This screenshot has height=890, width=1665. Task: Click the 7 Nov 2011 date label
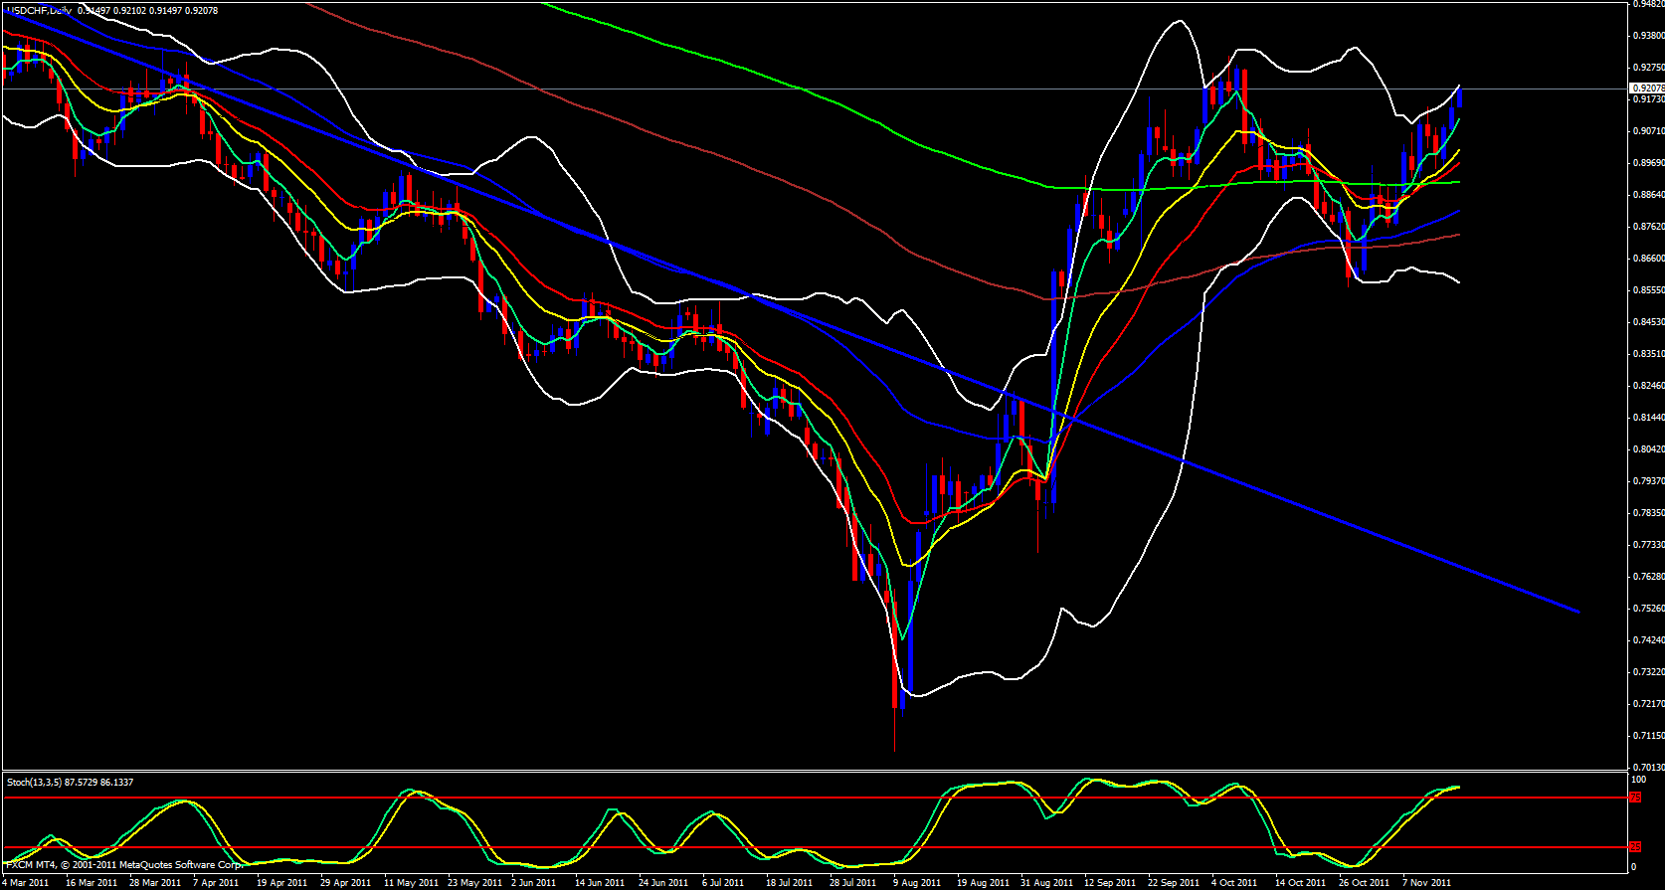pos(1426,882)
